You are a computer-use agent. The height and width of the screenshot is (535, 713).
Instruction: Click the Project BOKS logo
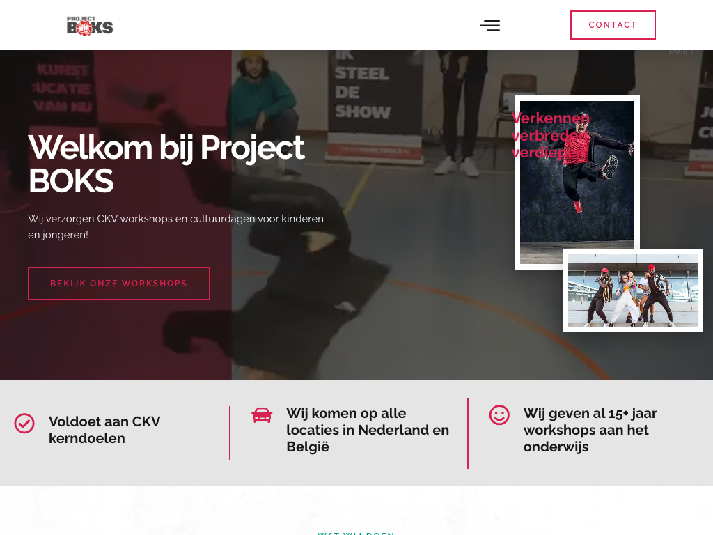click(x=90, y=26)
